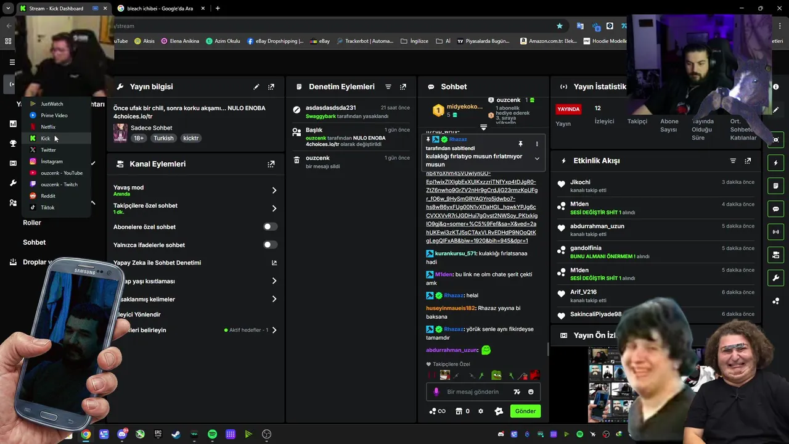Toggle Yalnızca ifadelerle sohbet switch

click(x=270, y=245)
